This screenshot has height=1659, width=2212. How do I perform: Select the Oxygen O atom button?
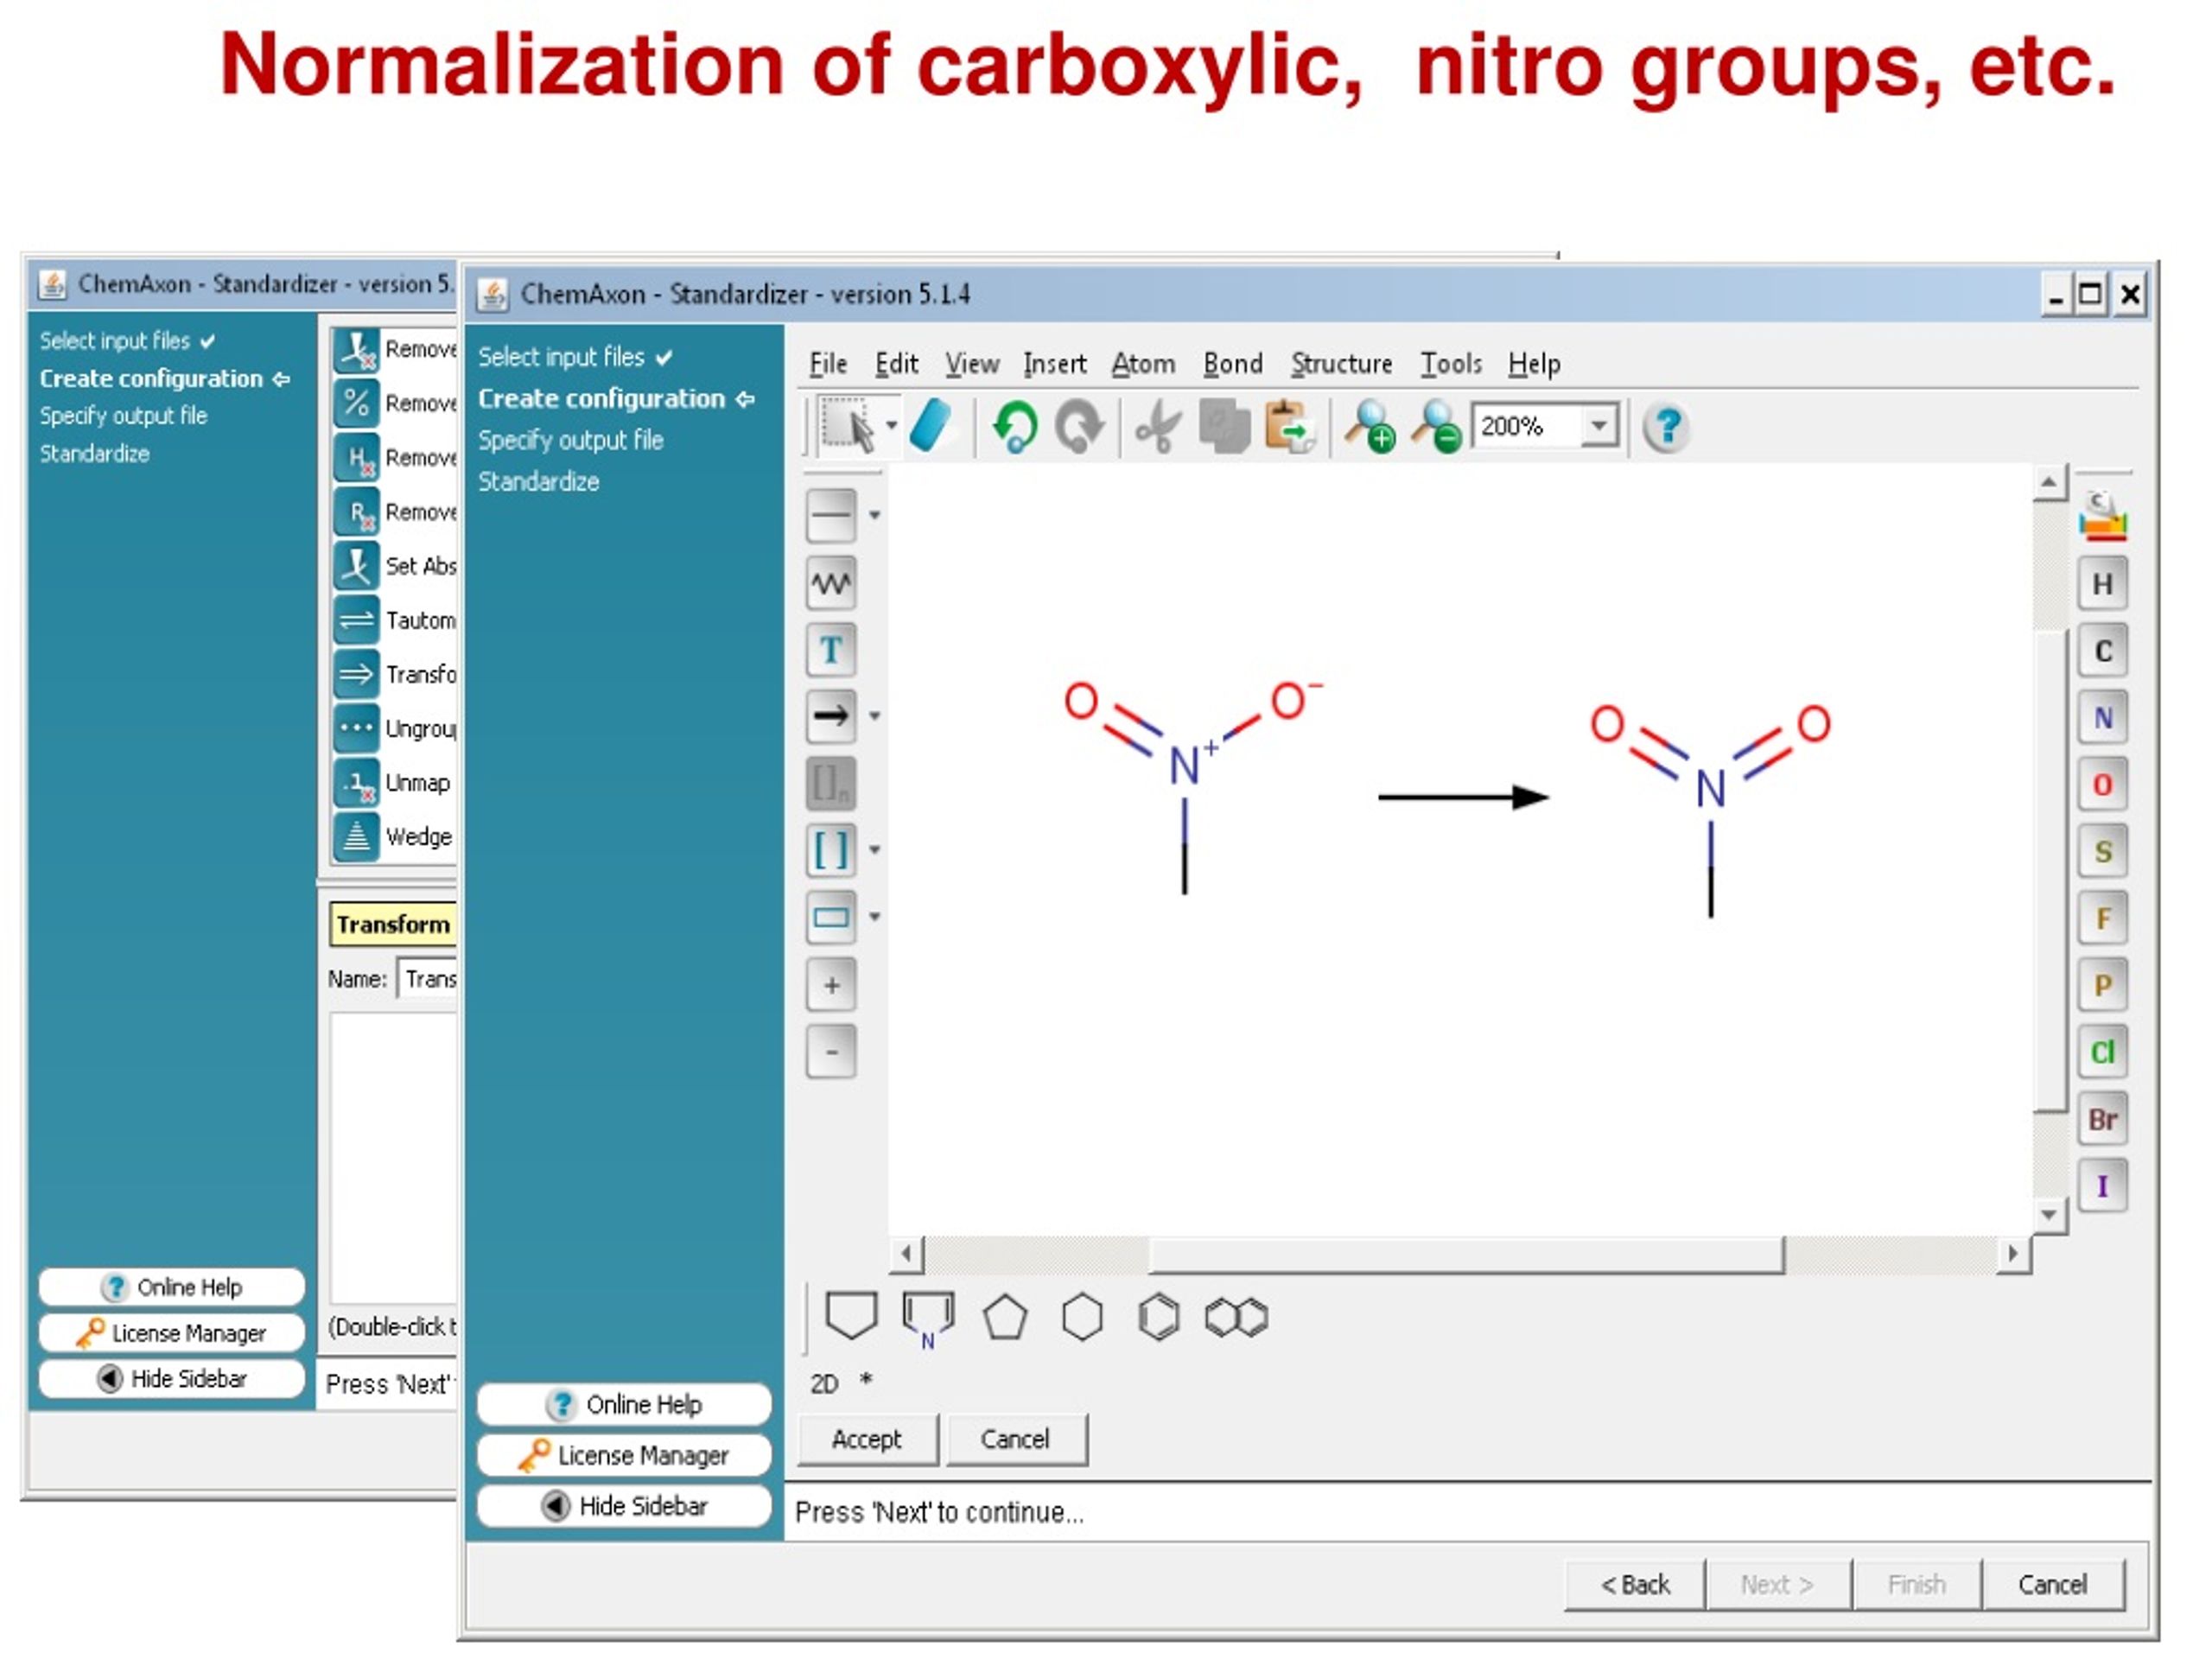coord(2102,785)
